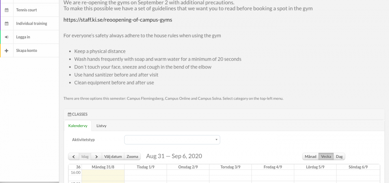The image size is (389, 183).
Task: Click the Skapa konto plus icon
Action: tap(7, 50)
